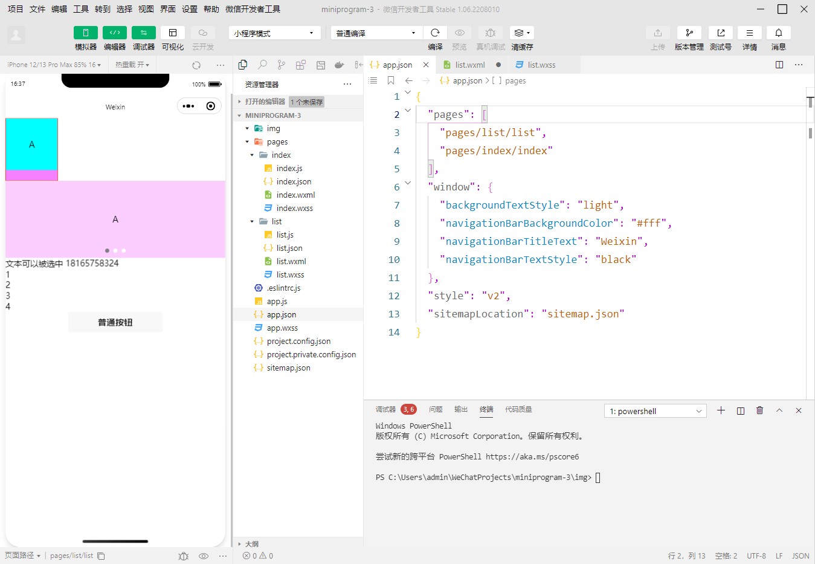Image resolution: width=815 pixels, height=564 pixels.
Task: Click the test account icon
Action: (x=721, y=33)
